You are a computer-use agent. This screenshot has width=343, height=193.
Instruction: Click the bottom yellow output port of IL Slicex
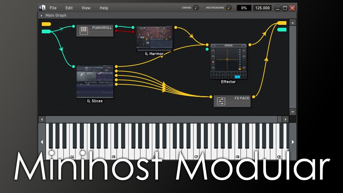pos(116,84)
